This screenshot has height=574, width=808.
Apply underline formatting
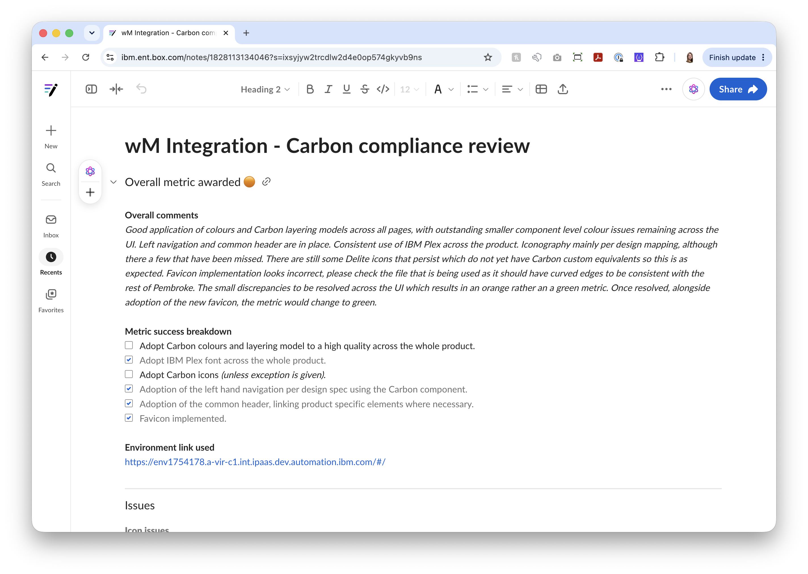tap(346, 89)
